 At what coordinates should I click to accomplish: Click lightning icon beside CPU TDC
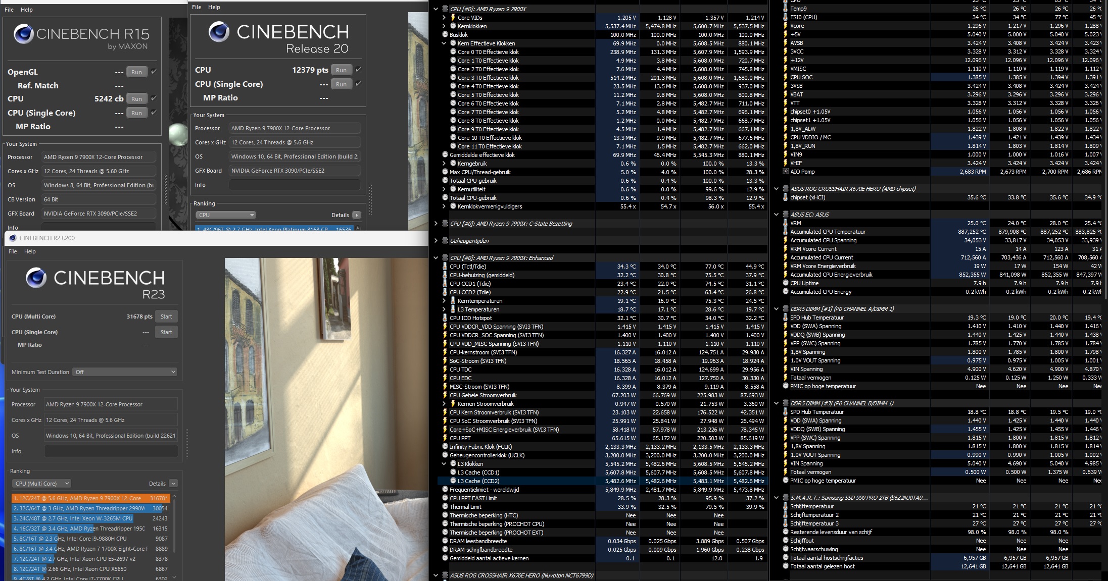pos(445,369)
